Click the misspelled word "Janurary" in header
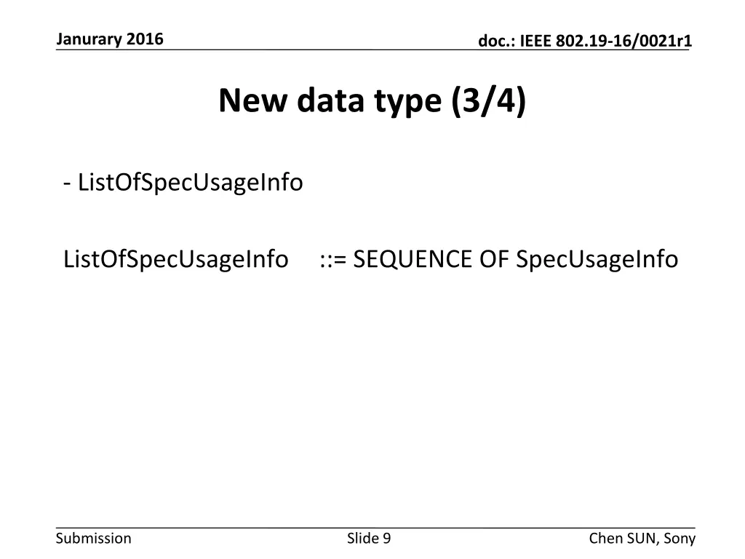The width and height of the screenshot is (745, 559). (88, 39)
